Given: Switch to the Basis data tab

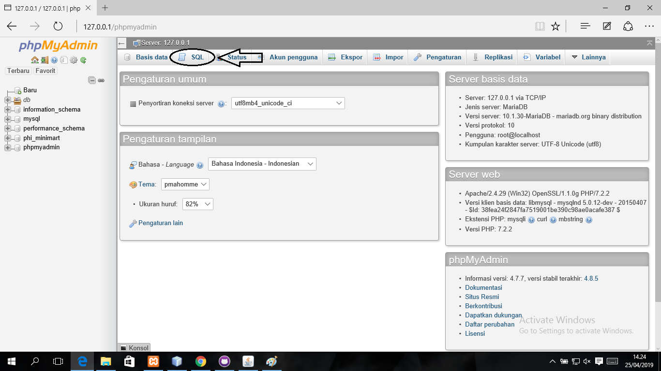Looking at the screenshot, I should coord(146,57).
